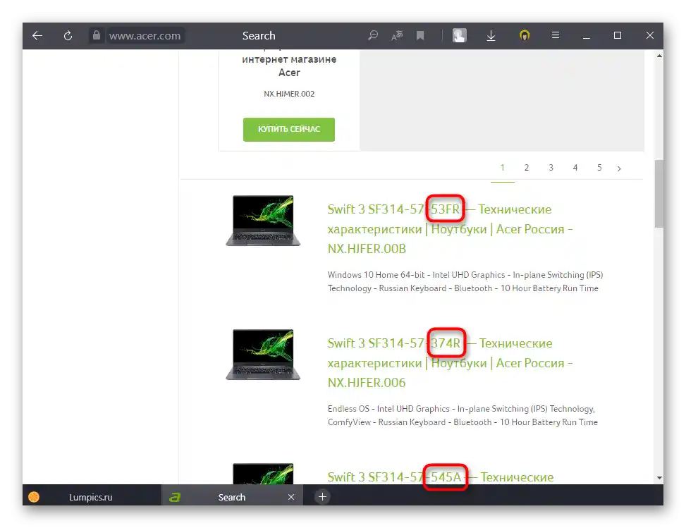Open downloads with the download arrow icon
The width and height of the screenshot is (686, 528).
tap(491, 35)
